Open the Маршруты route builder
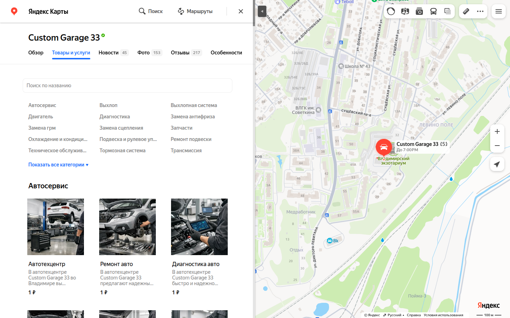 tap(195, 11)
